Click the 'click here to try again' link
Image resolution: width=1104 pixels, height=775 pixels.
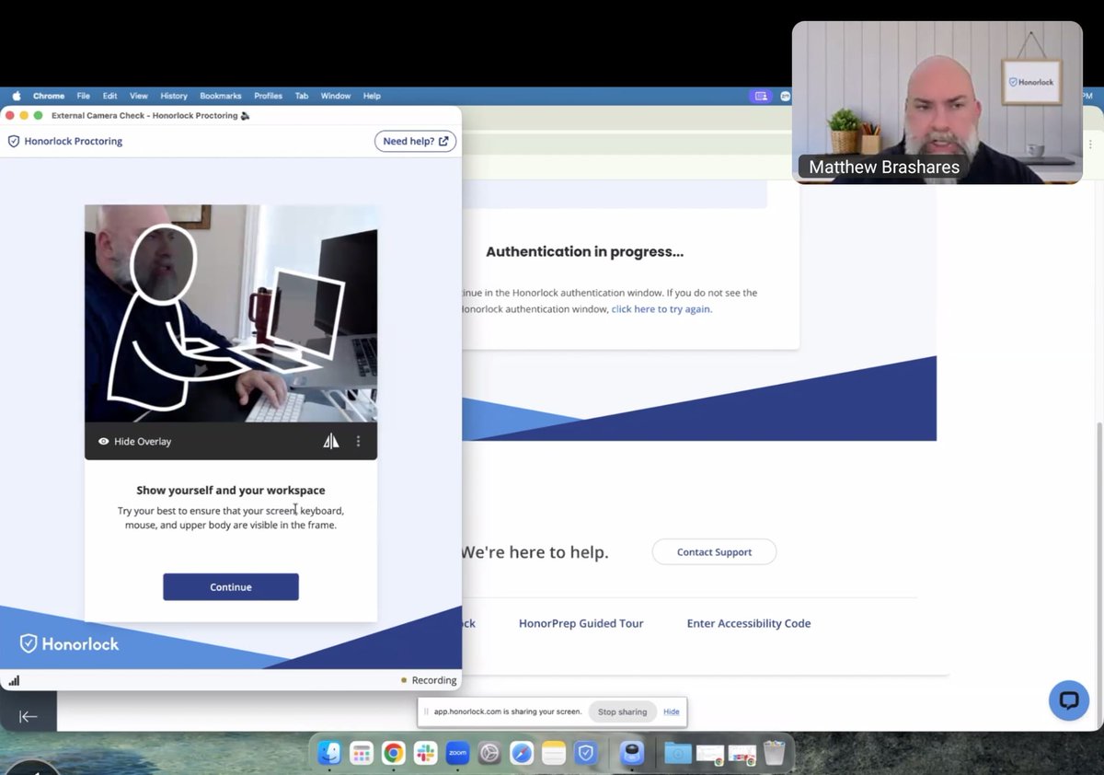pyautogui.click(x=661, y=309)
